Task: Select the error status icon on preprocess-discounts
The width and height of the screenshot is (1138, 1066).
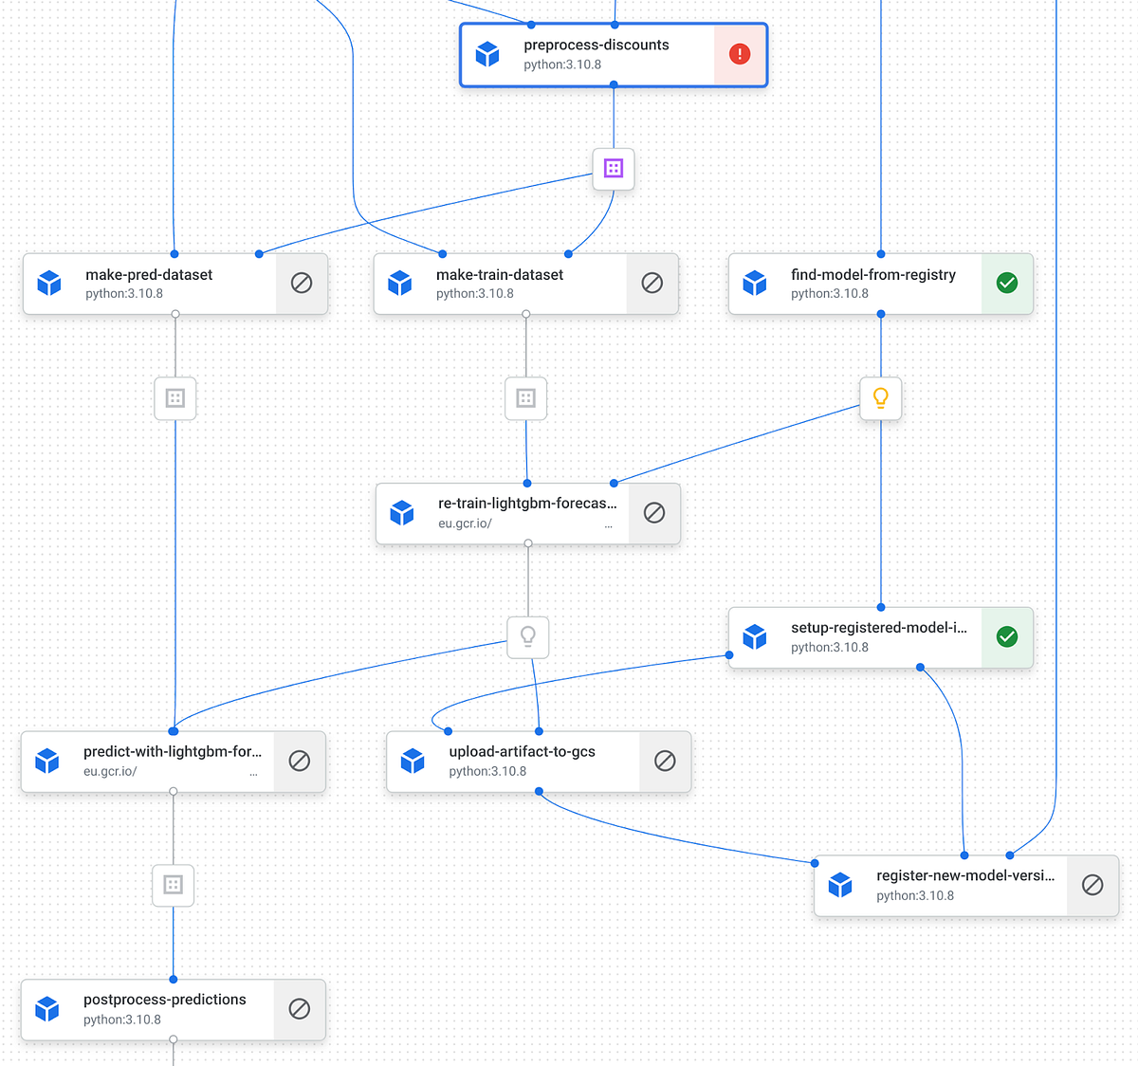Action: (739, 54)
